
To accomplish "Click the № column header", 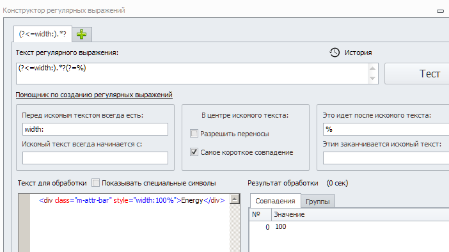I will [260, 214].
